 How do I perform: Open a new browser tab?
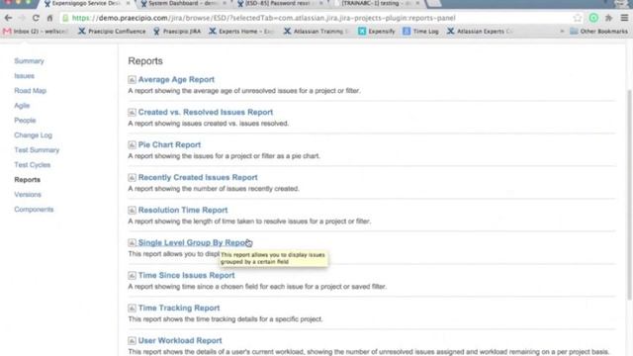433,4
